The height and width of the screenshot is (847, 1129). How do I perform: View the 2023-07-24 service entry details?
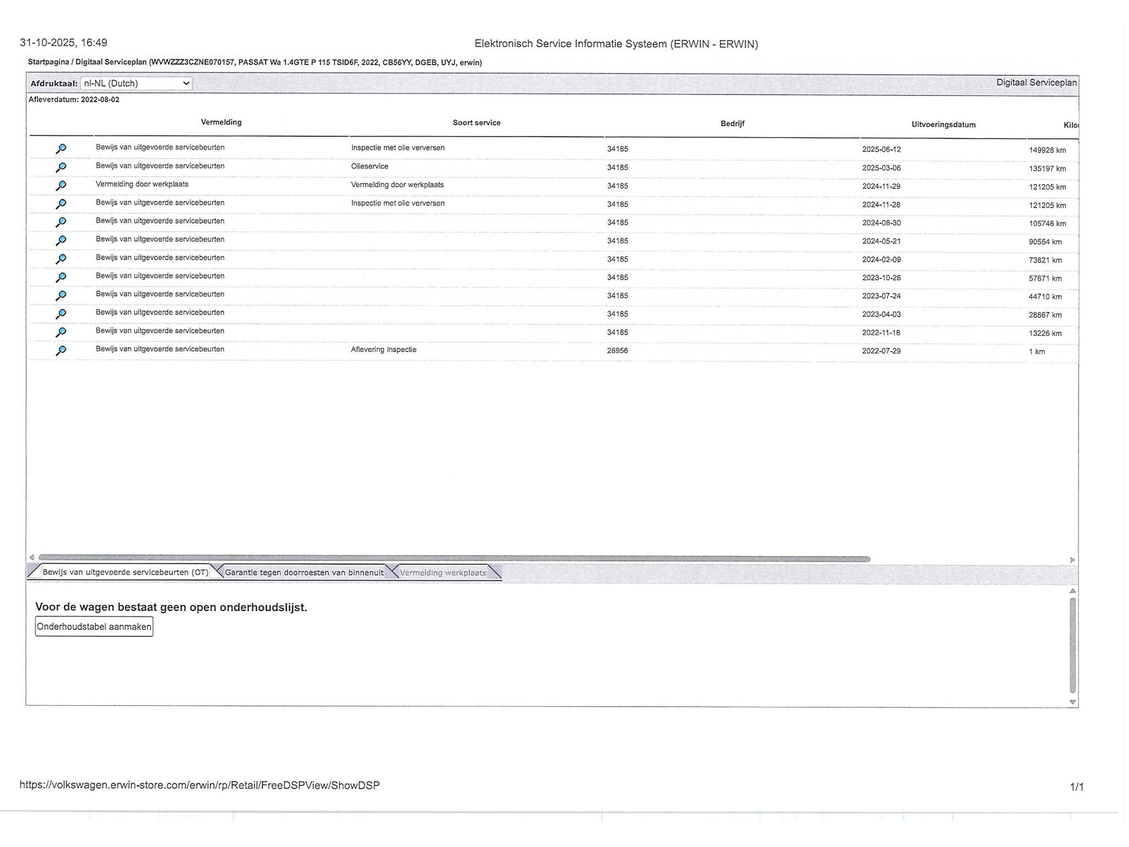coord(61,295)
